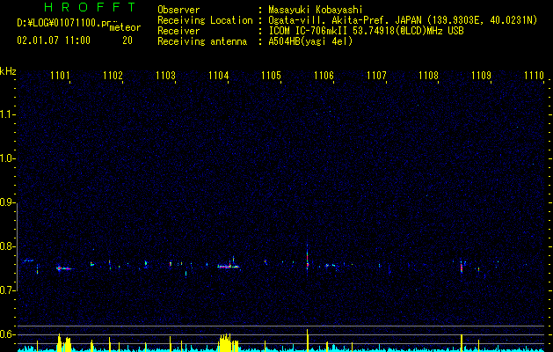The width and height of the screenshot is (553, 352).
Task: Click the Receiving Location label
Action: point(205,20)
